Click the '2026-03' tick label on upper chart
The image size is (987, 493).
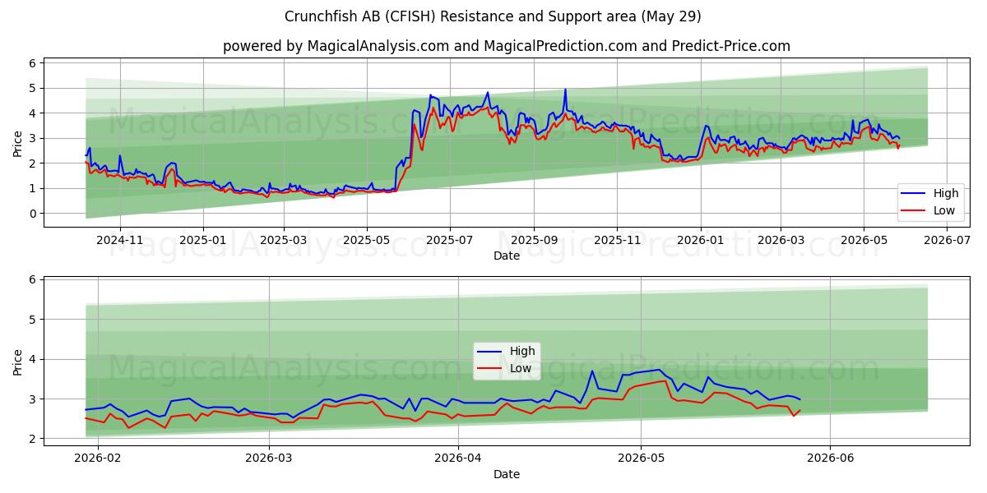(x=780, y=240)
